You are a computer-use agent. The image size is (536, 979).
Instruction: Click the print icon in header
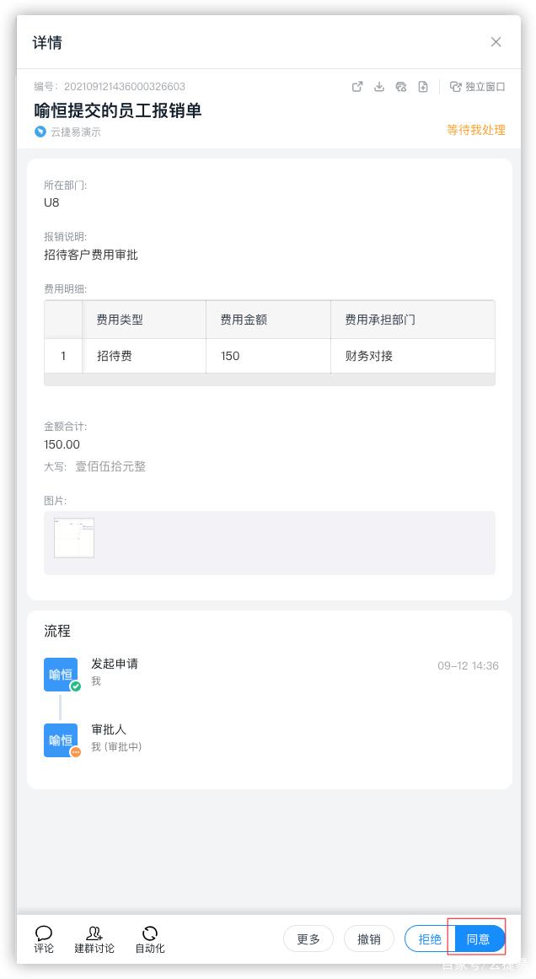coord(401,87)
